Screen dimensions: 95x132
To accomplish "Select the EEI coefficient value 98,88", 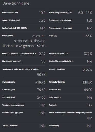I will click(41, 75).
